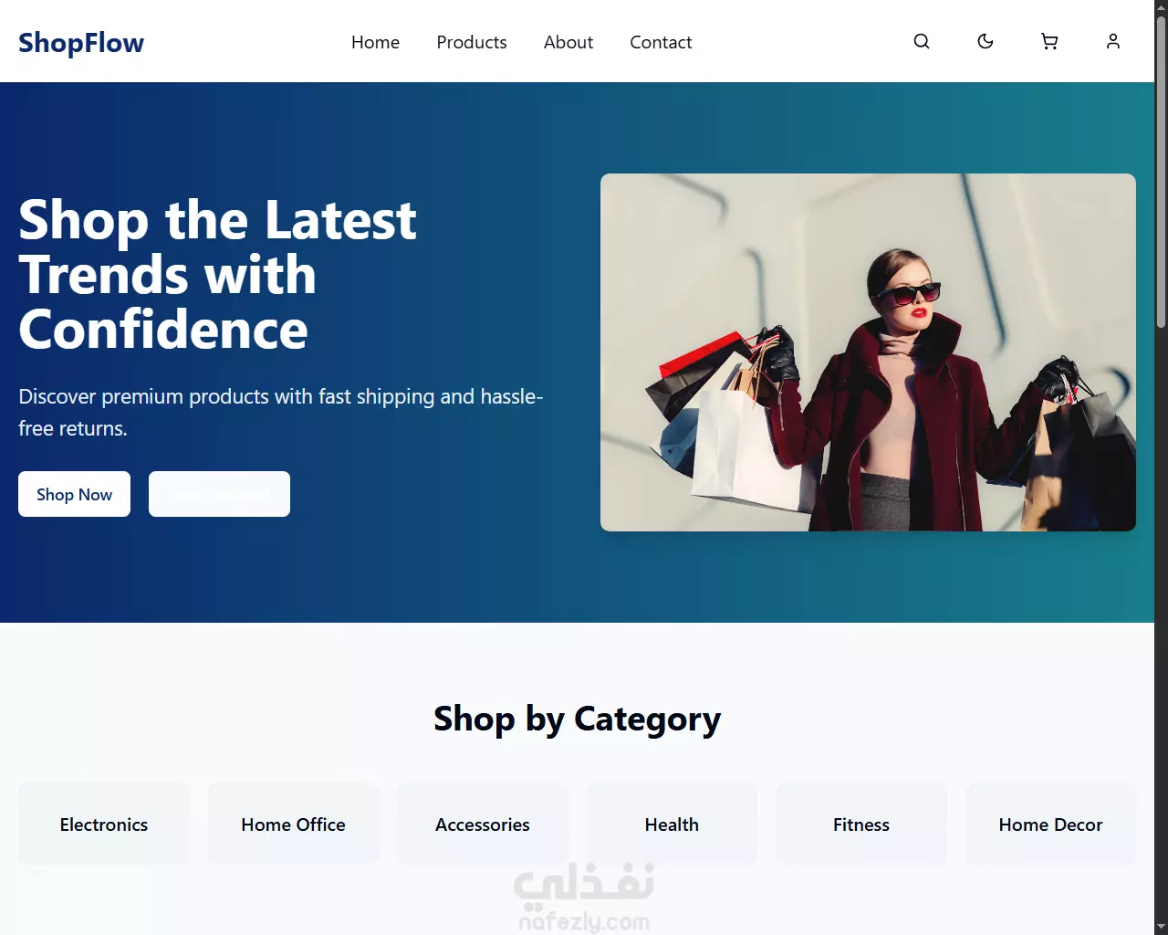Click the faded button beside Shop Now

(x=219, y=494)
